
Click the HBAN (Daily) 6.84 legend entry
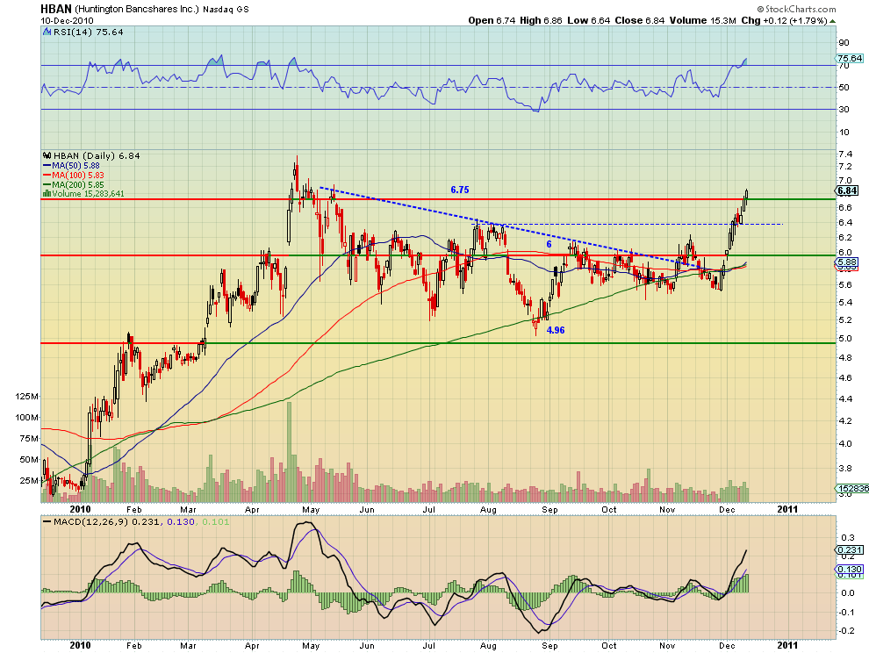(97, 155)
